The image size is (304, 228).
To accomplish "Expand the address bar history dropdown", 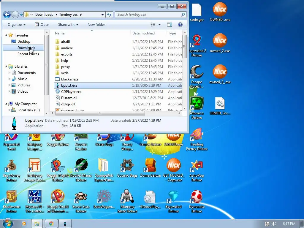I will pyautogui.click(x=102, y=15).
